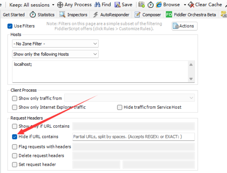
Task: Uncheck the Use Filters checkbox
Action: [10, 26]
